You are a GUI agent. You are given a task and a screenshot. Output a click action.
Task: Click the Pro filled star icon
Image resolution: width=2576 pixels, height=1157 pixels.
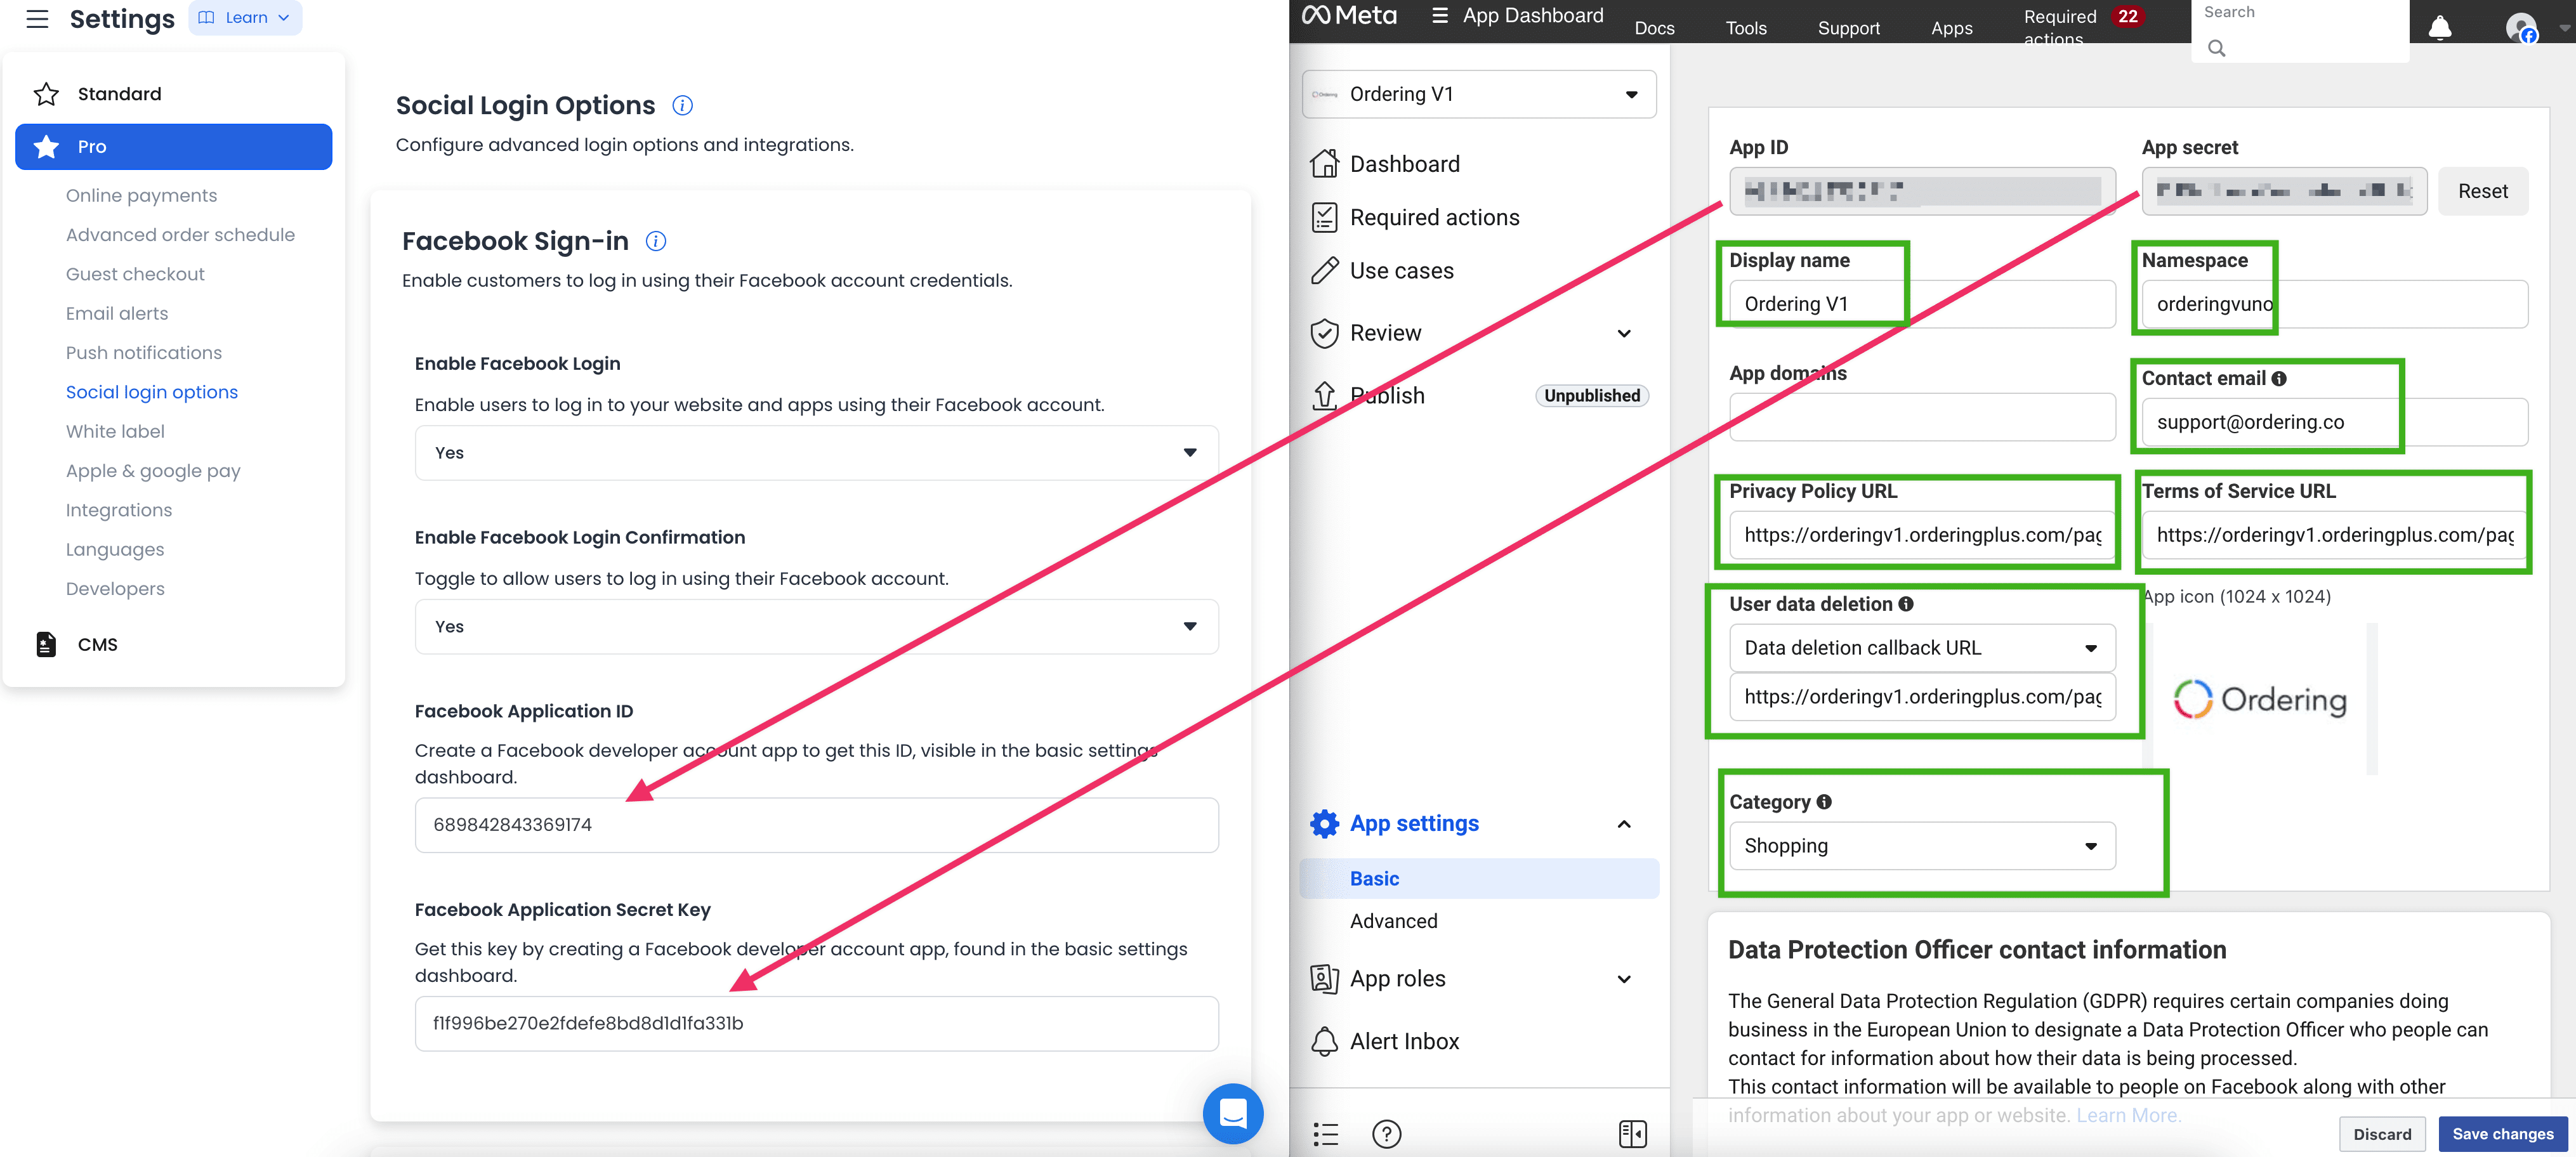point(46,147)
